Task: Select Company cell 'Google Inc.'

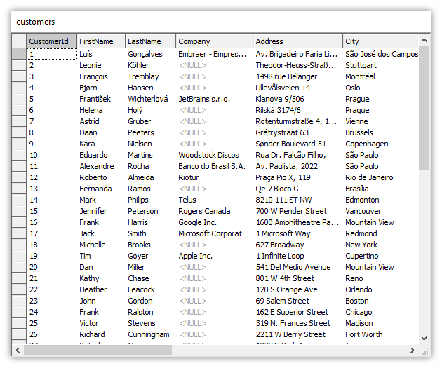Action: click(214, 222)
